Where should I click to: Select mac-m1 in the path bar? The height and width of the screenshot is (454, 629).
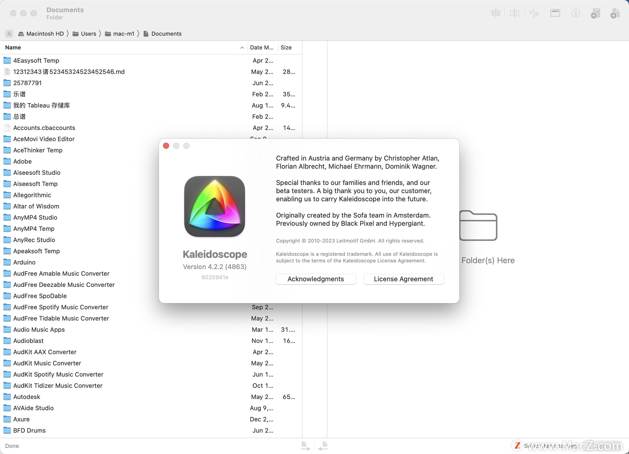coord(120,33)
